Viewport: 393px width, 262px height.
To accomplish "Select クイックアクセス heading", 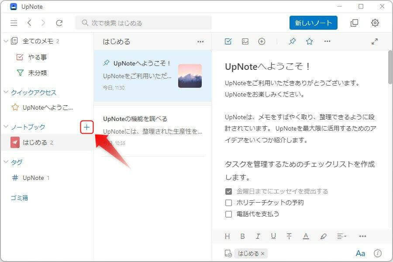I will 34,93.
